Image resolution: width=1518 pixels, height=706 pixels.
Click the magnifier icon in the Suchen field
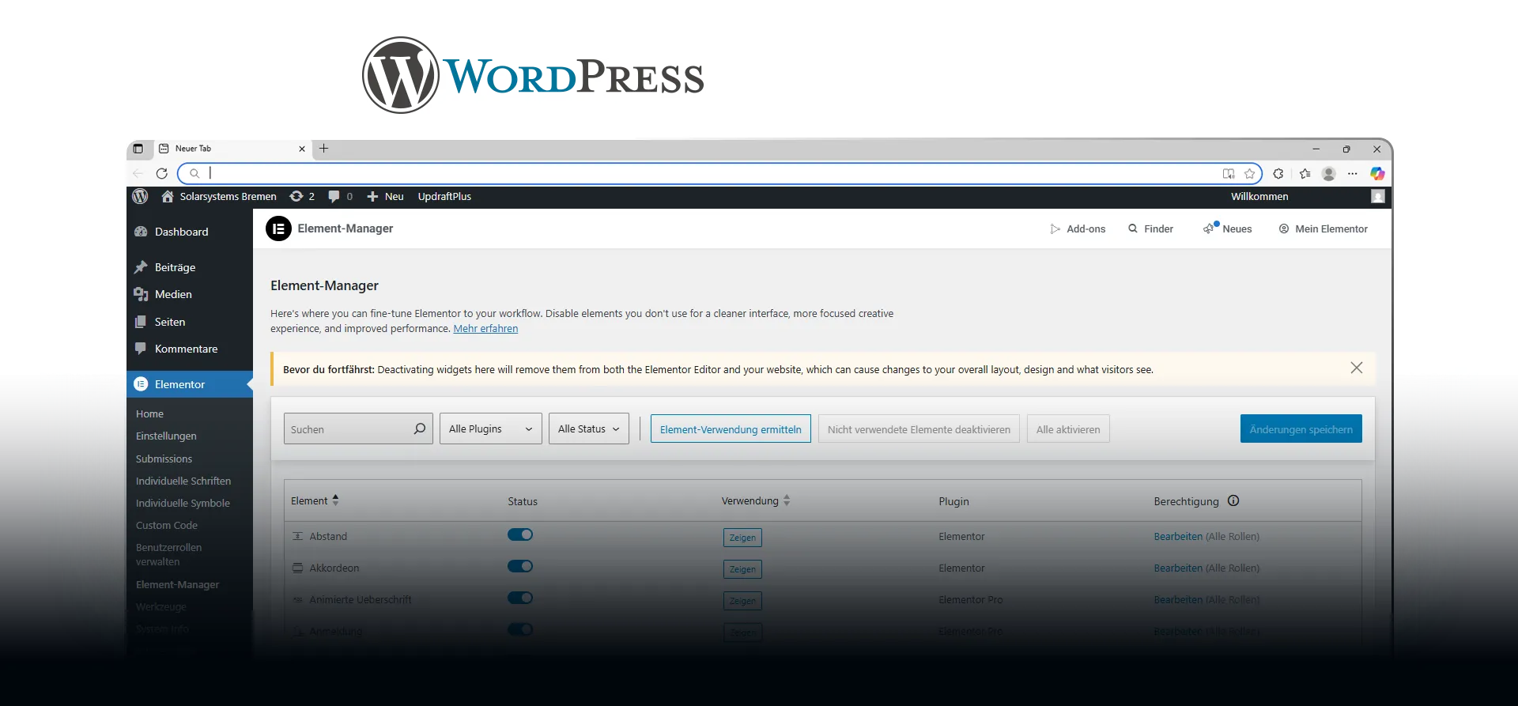point(419,429)
